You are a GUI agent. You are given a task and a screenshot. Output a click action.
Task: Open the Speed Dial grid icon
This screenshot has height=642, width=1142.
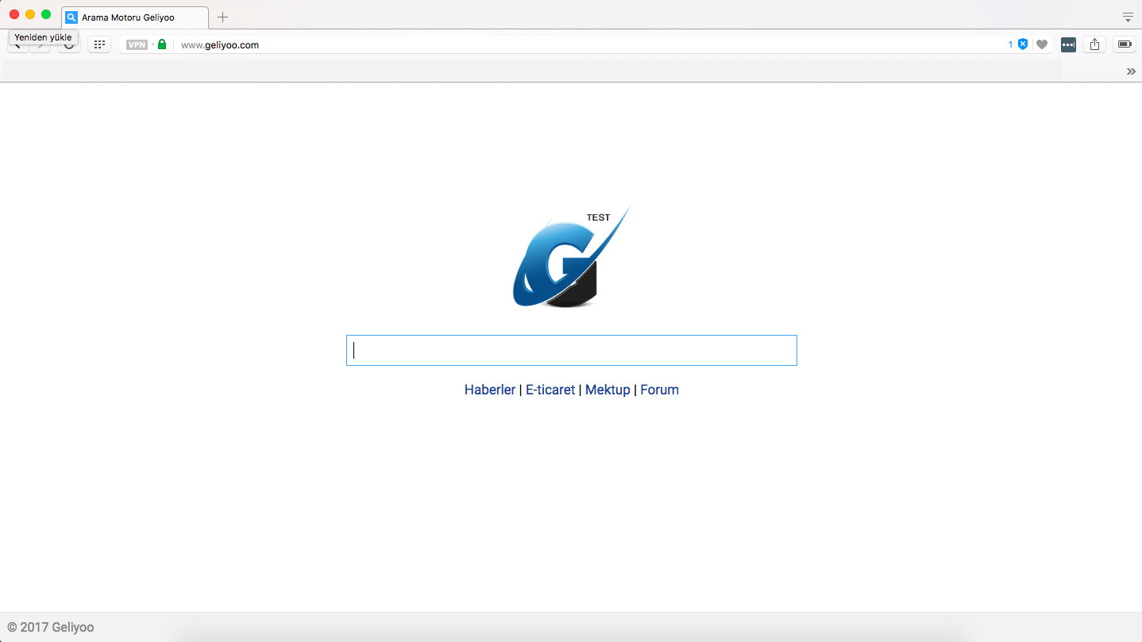pos(99,44)
